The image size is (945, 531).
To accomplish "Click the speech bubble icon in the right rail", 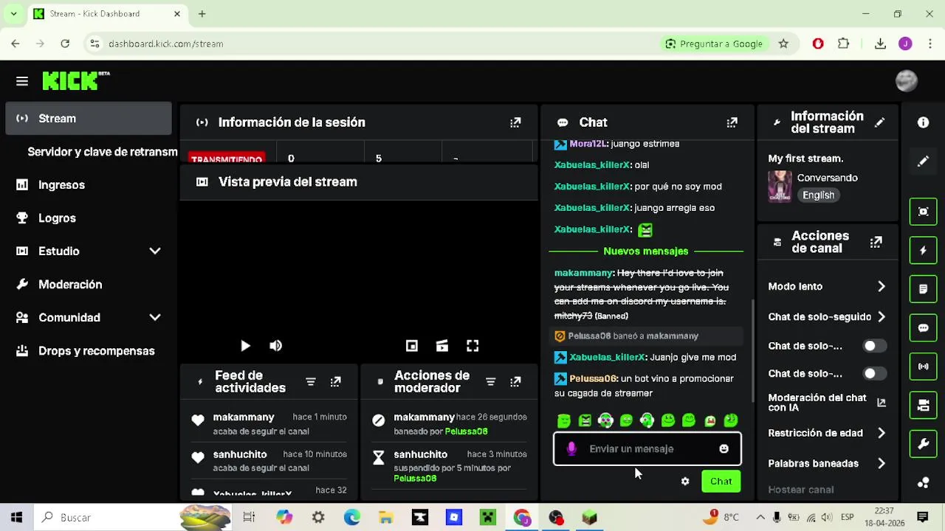I will [923, 327].
